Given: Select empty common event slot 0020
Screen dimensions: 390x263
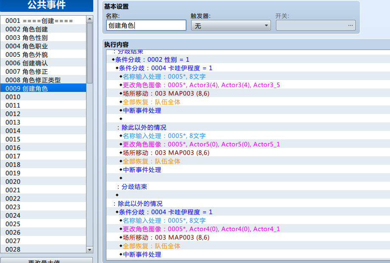Looking at the screenshot, I should pos(43,181).
